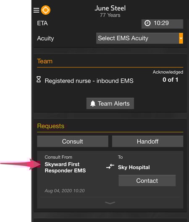Click the Handoff button
189x222 pixels.
[x=147, y=141]
